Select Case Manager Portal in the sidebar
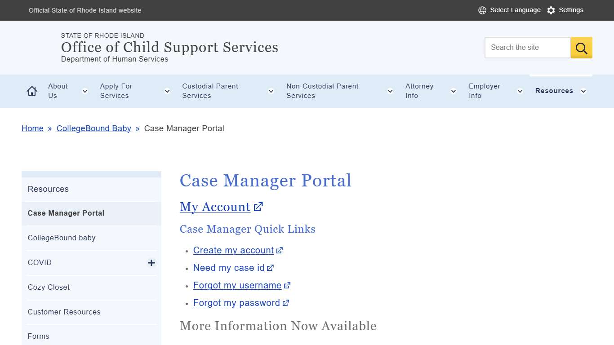Screen dimensions: 614x345 pos(66,213)
